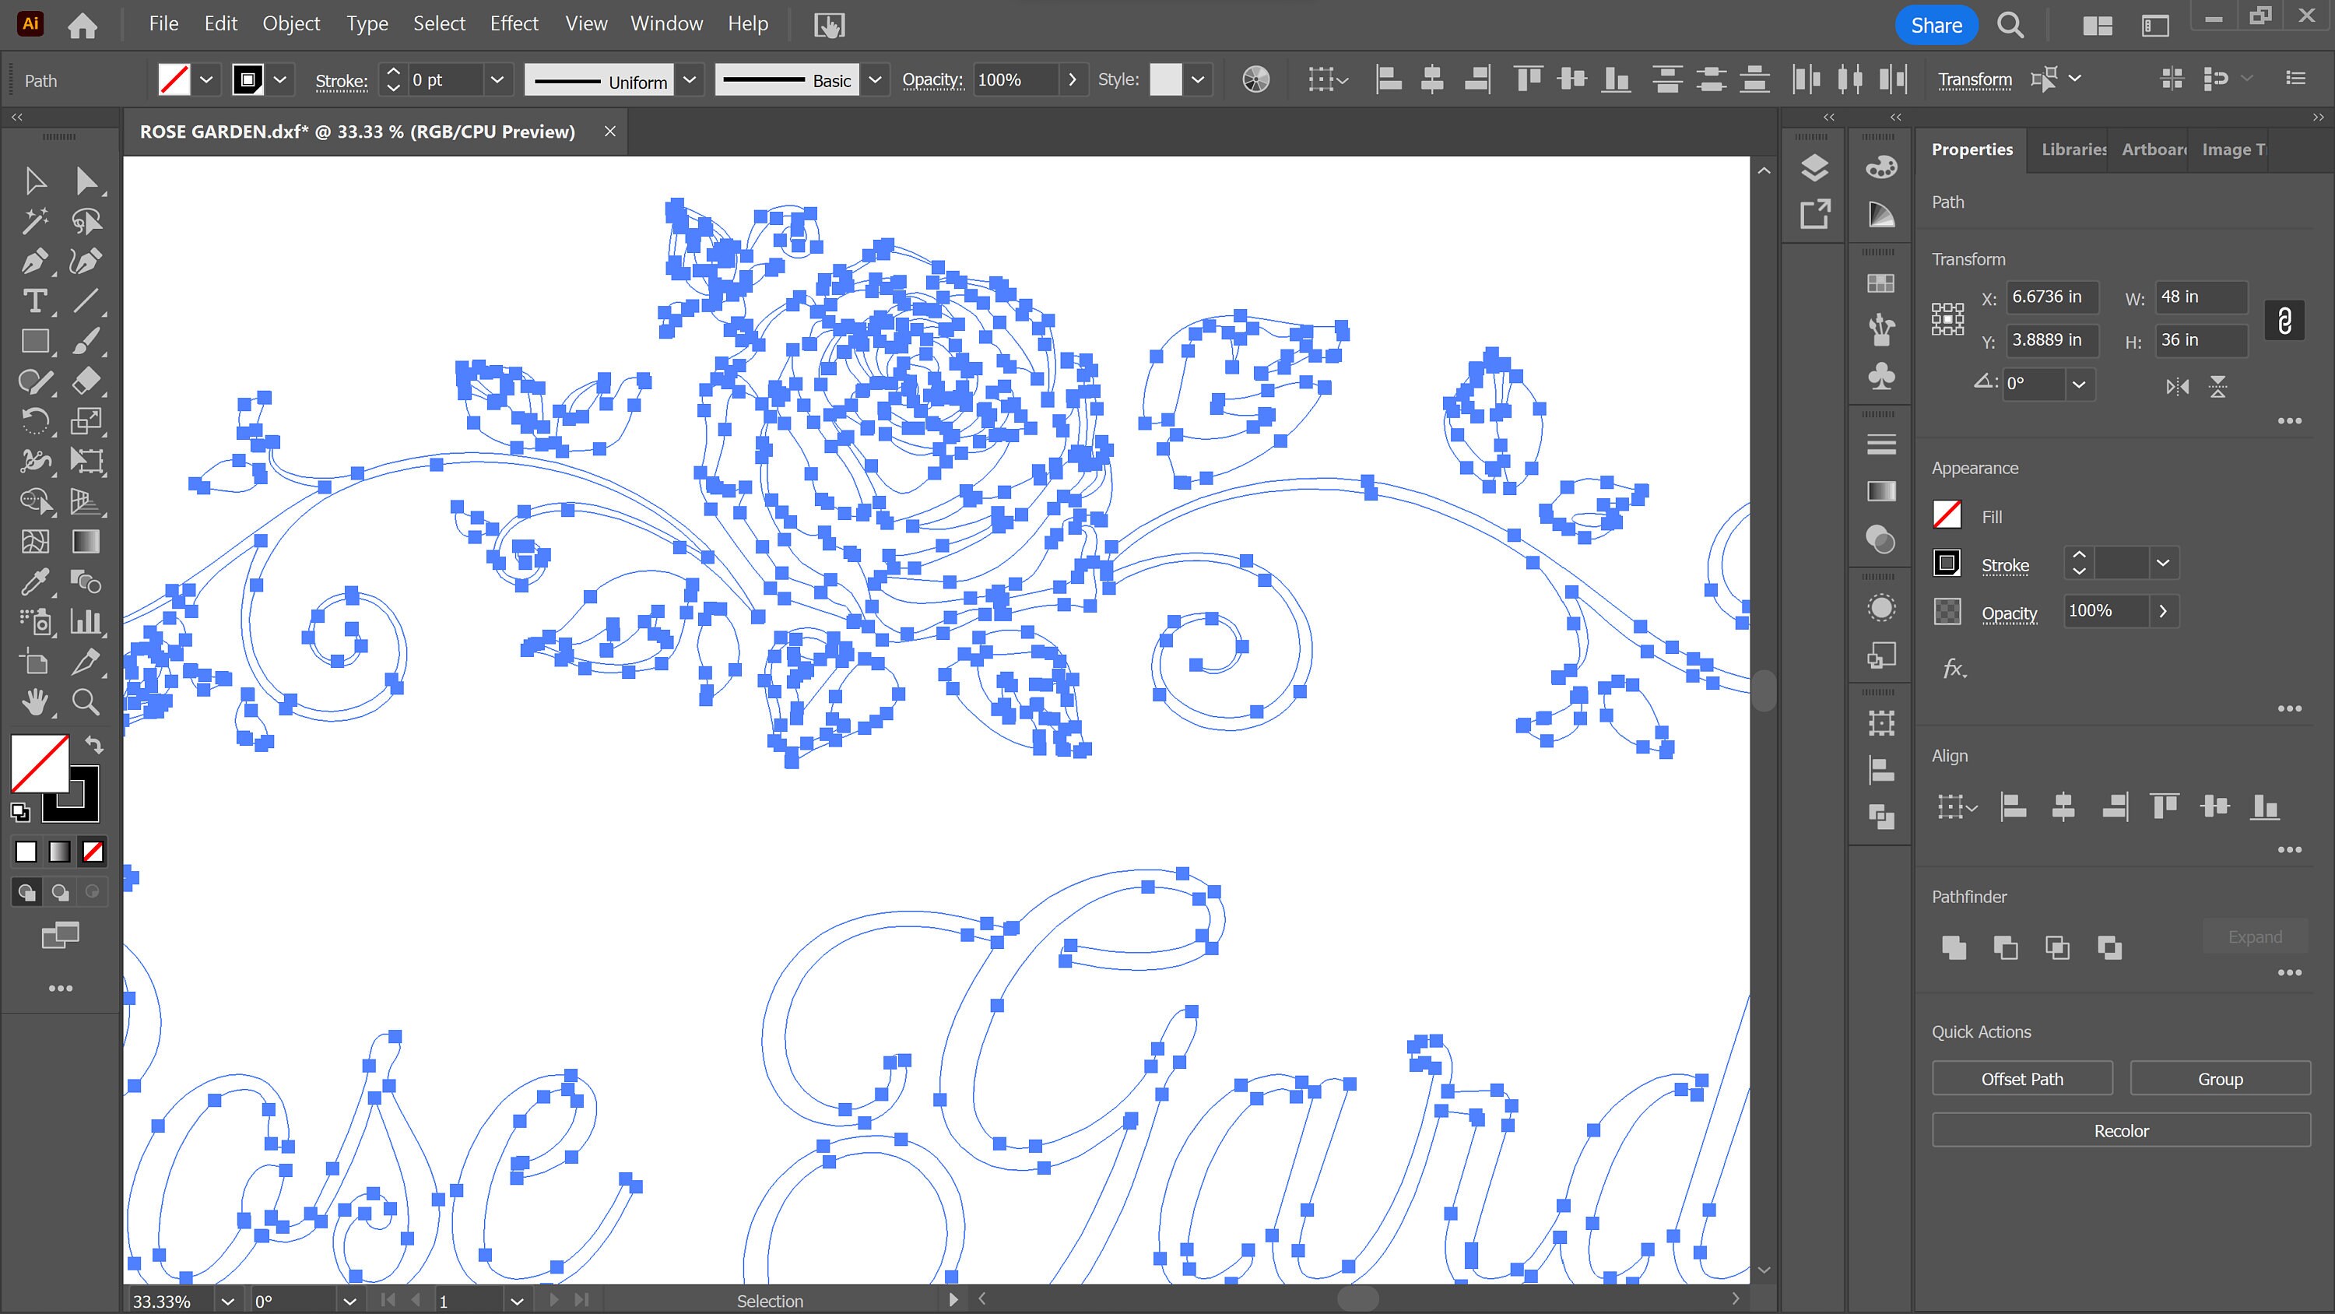Expand the rotation angle dropdown in Transform
This screenshot has width=2335, height=1314.
pos(2078,385)
